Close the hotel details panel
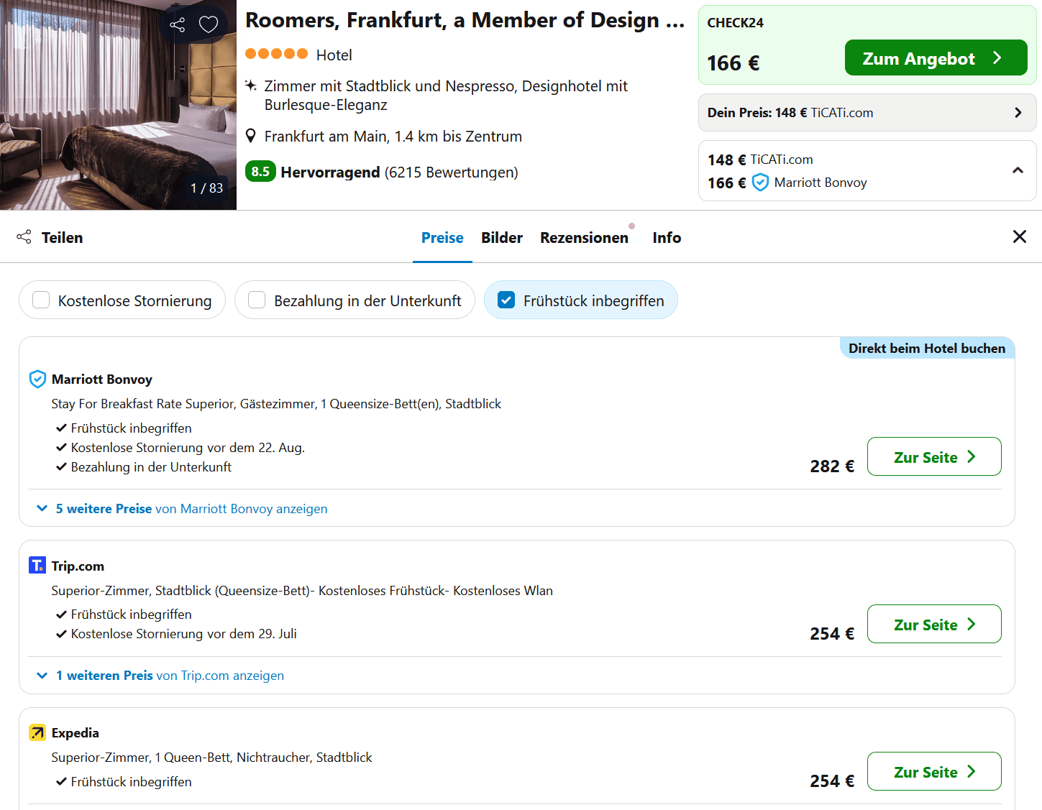The width and height of the screenshot is (1042, 810). (x=1019, y=237)
